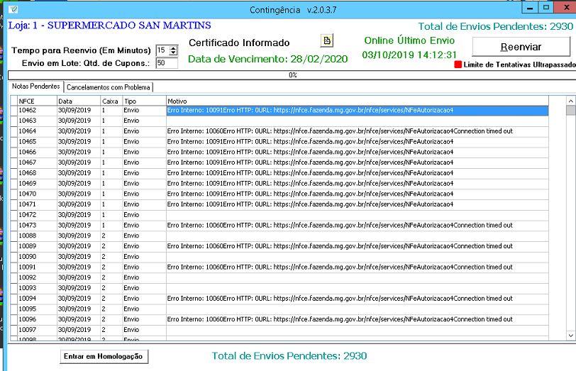The width and height of the screenshot is (576, 371).
Task: Open the certificate document icon
Action: point(327,40)
